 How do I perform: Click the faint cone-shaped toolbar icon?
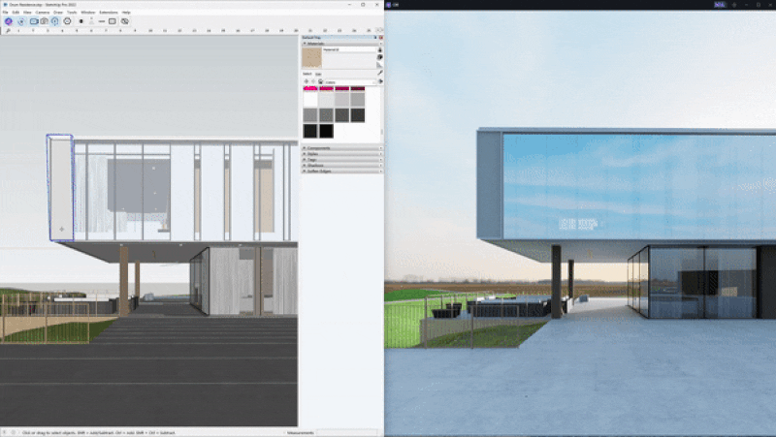91,21
